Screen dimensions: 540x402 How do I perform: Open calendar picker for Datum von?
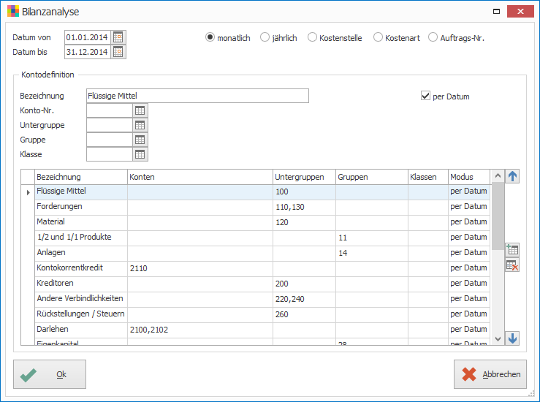tap(118, 37)
